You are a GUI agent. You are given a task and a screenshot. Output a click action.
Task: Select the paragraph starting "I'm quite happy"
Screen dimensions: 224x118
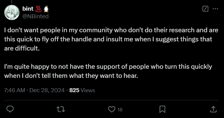[108, 71]
